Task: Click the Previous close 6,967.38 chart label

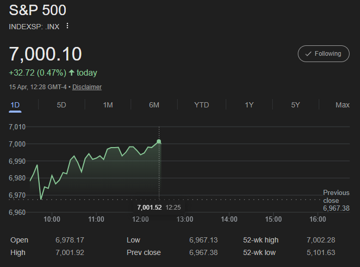Action: [336, 201]
